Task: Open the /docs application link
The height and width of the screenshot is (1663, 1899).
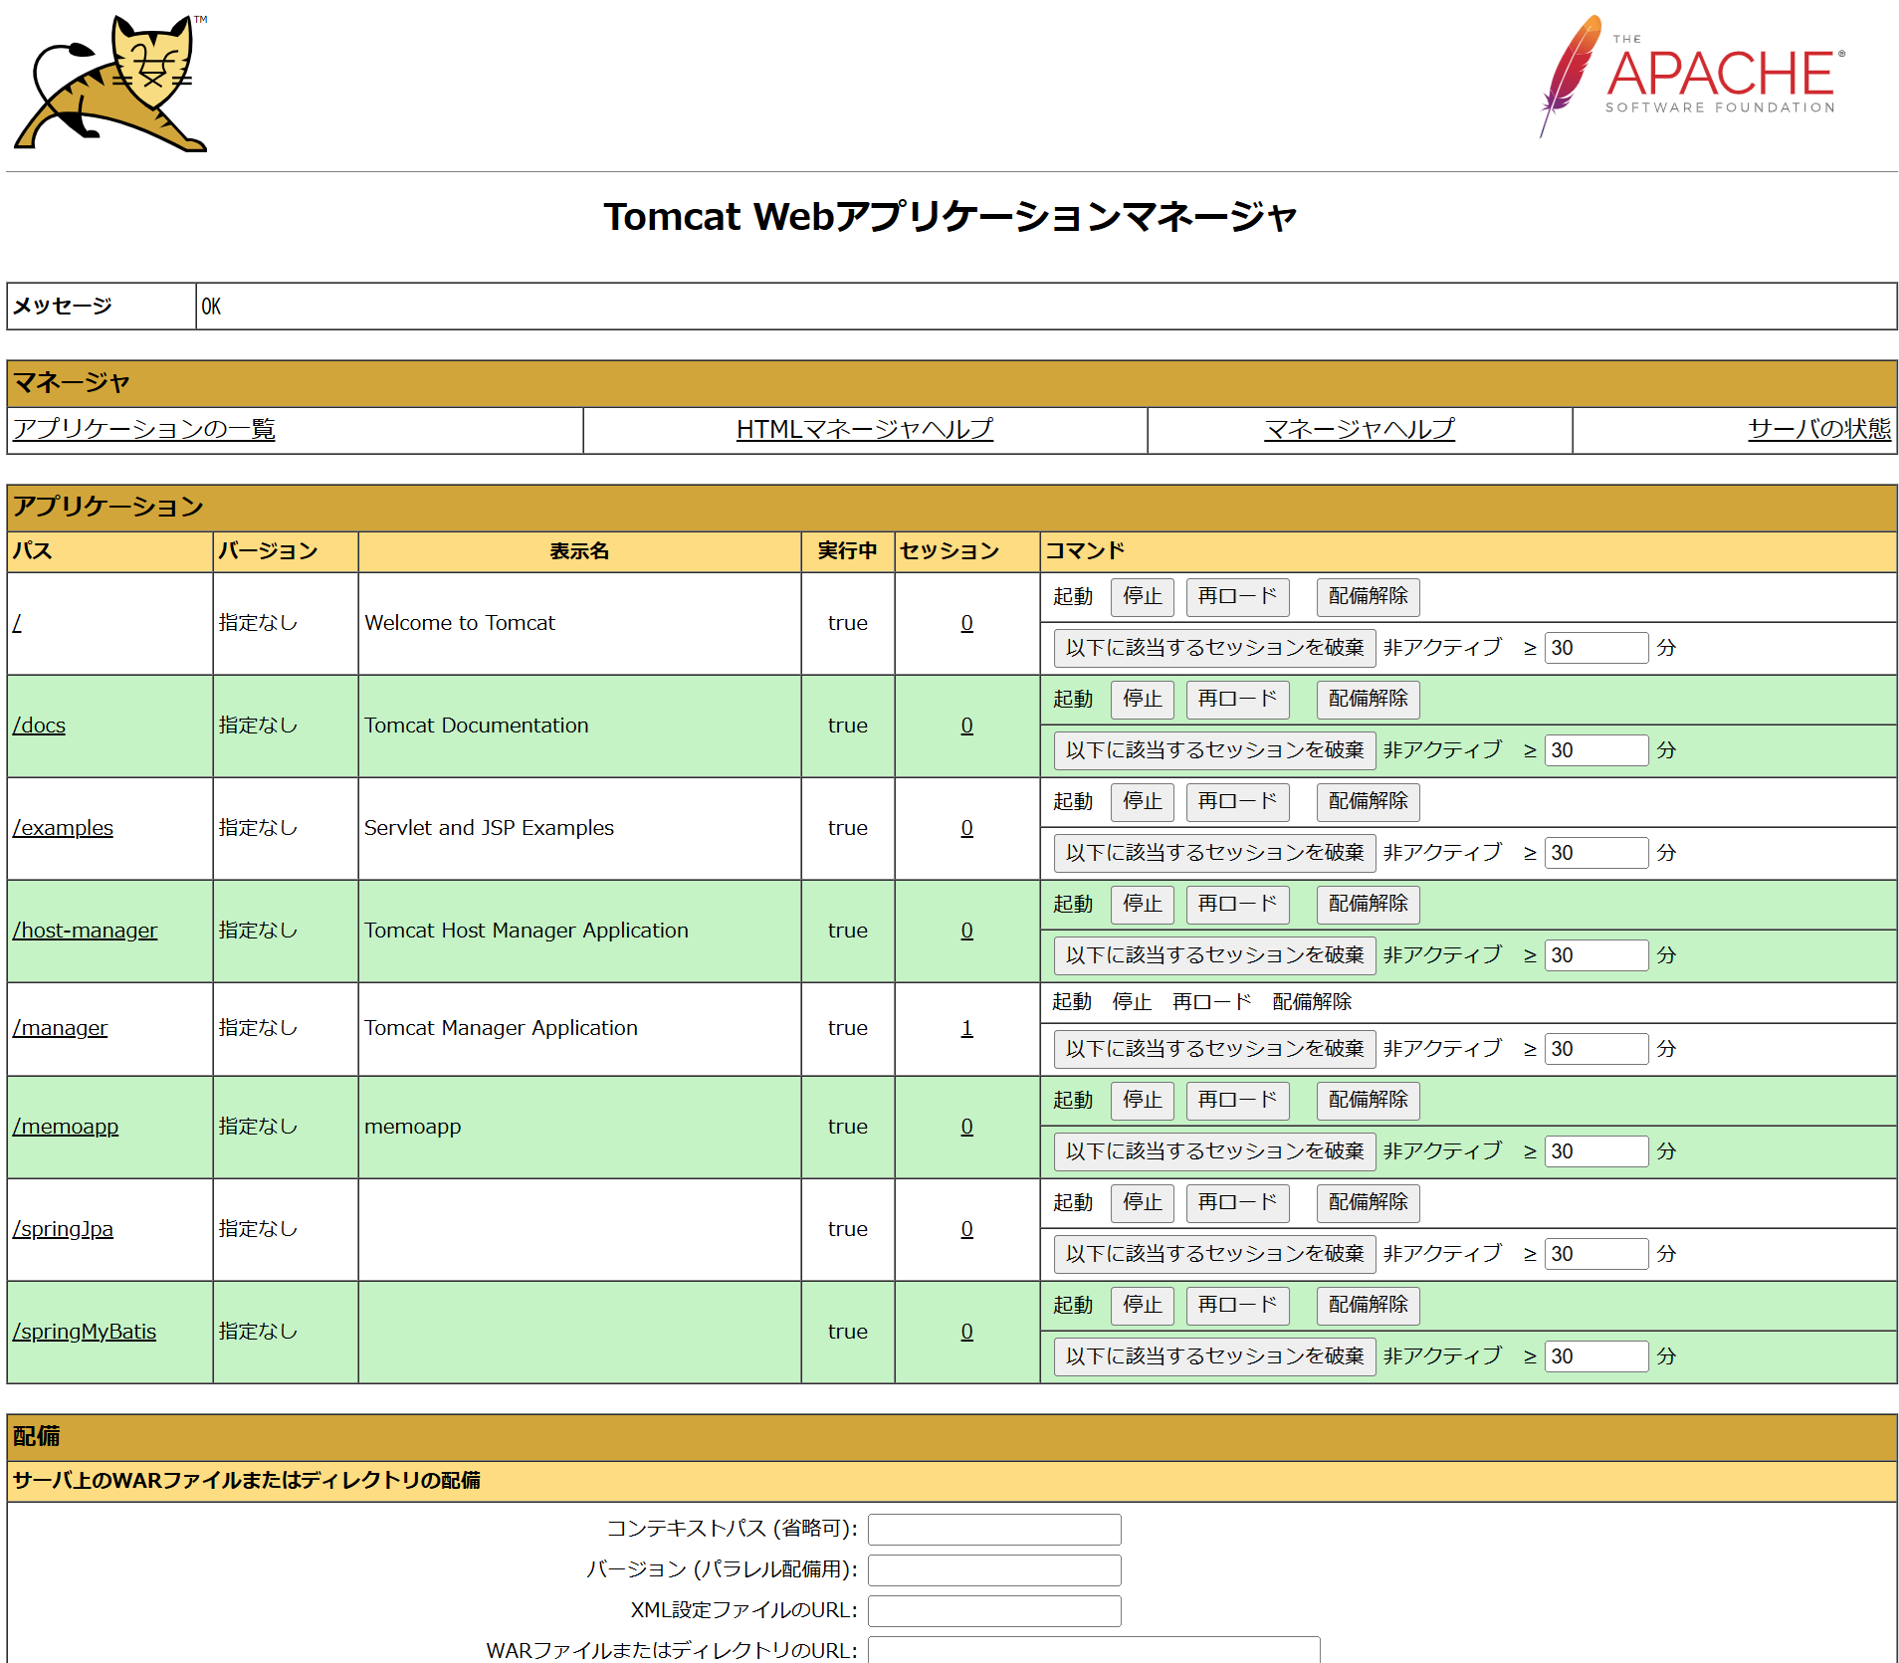Action: [39, 725]
